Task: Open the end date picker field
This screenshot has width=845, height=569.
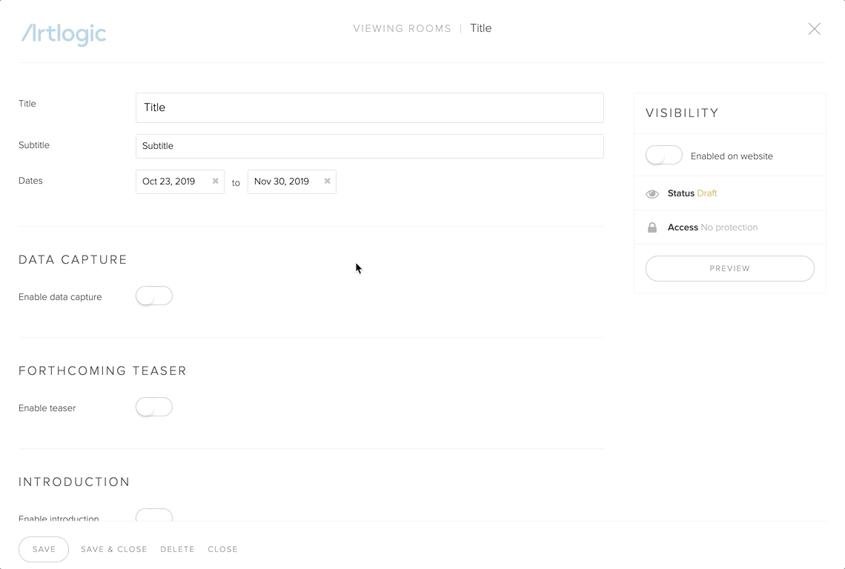Action: point(292,182)
